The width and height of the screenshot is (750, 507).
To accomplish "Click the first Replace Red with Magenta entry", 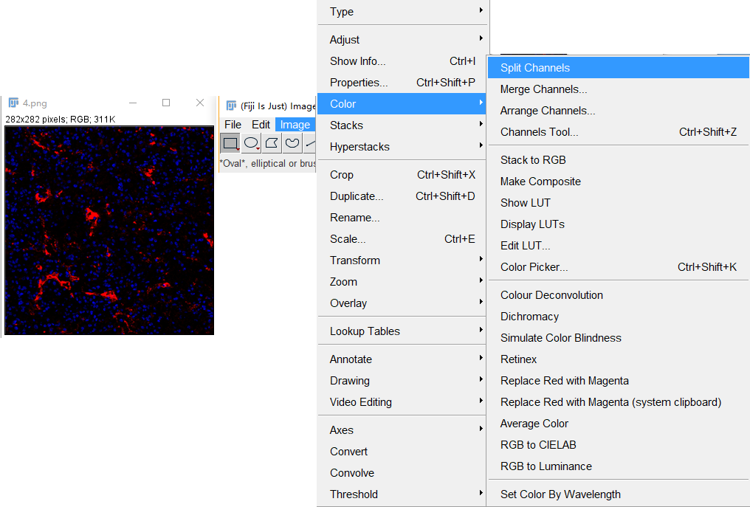I will click(x=619, y=381).
